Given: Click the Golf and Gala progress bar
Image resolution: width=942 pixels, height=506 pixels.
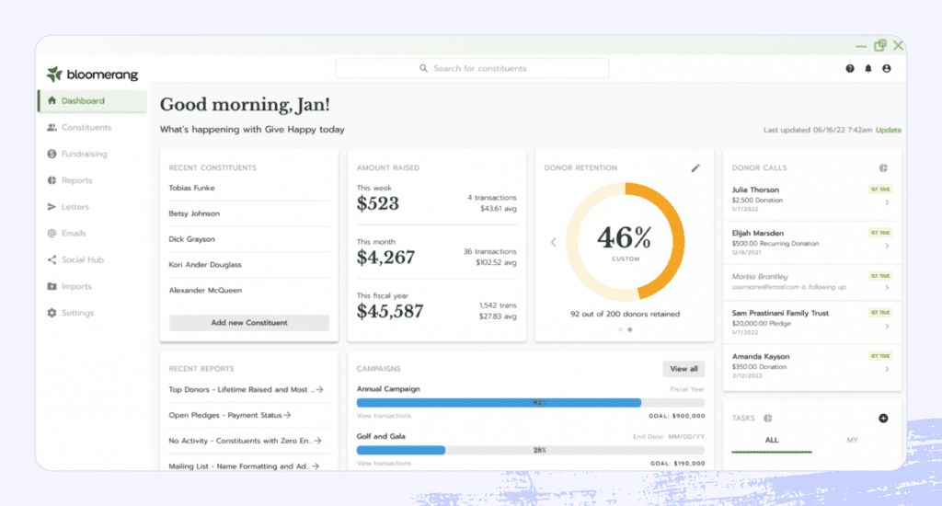Looking at the screenshot, I should (530, 450).
